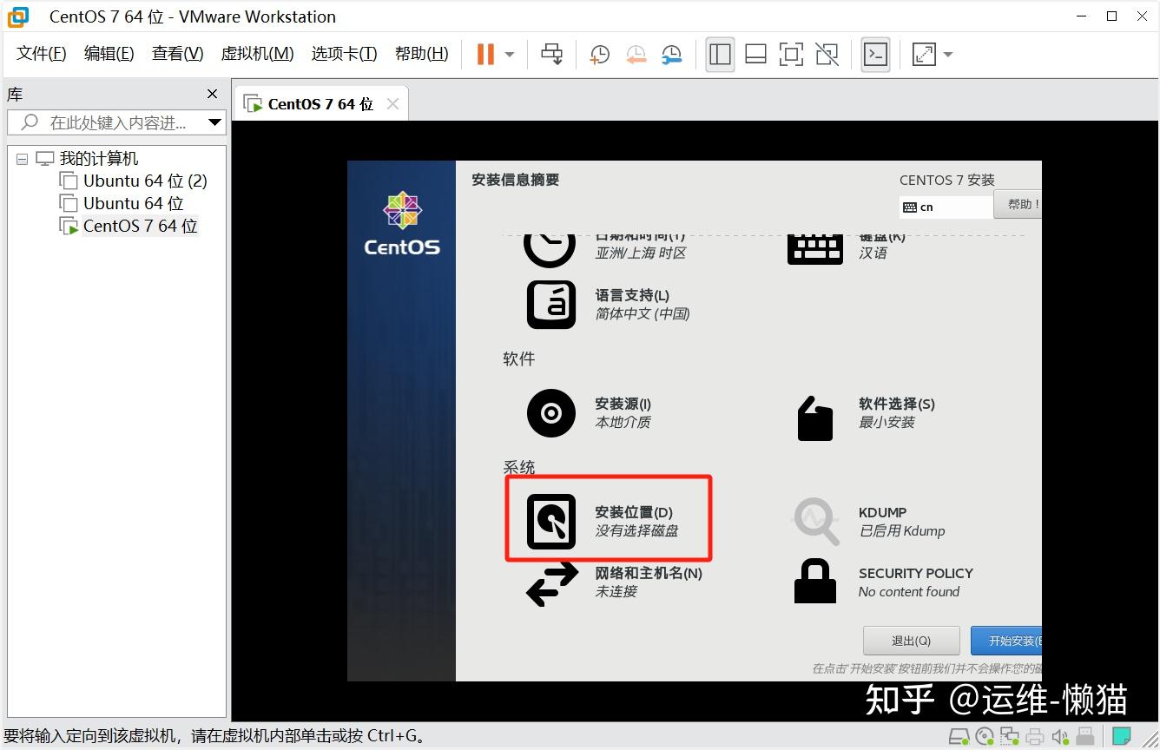Screen dimensions: 1160x750
Task: Click the 安装信息摘要 heading
Action: (516, 180)
